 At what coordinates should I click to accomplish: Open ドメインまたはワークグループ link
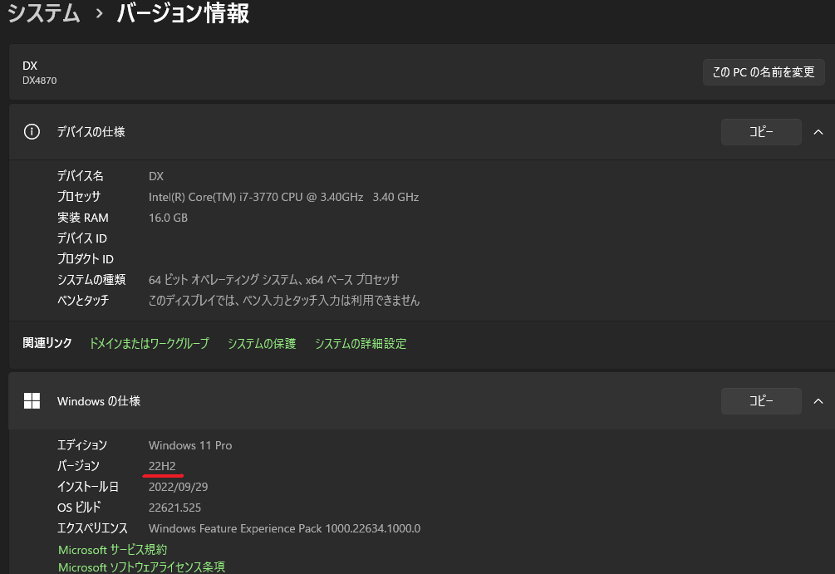[149, 343]
